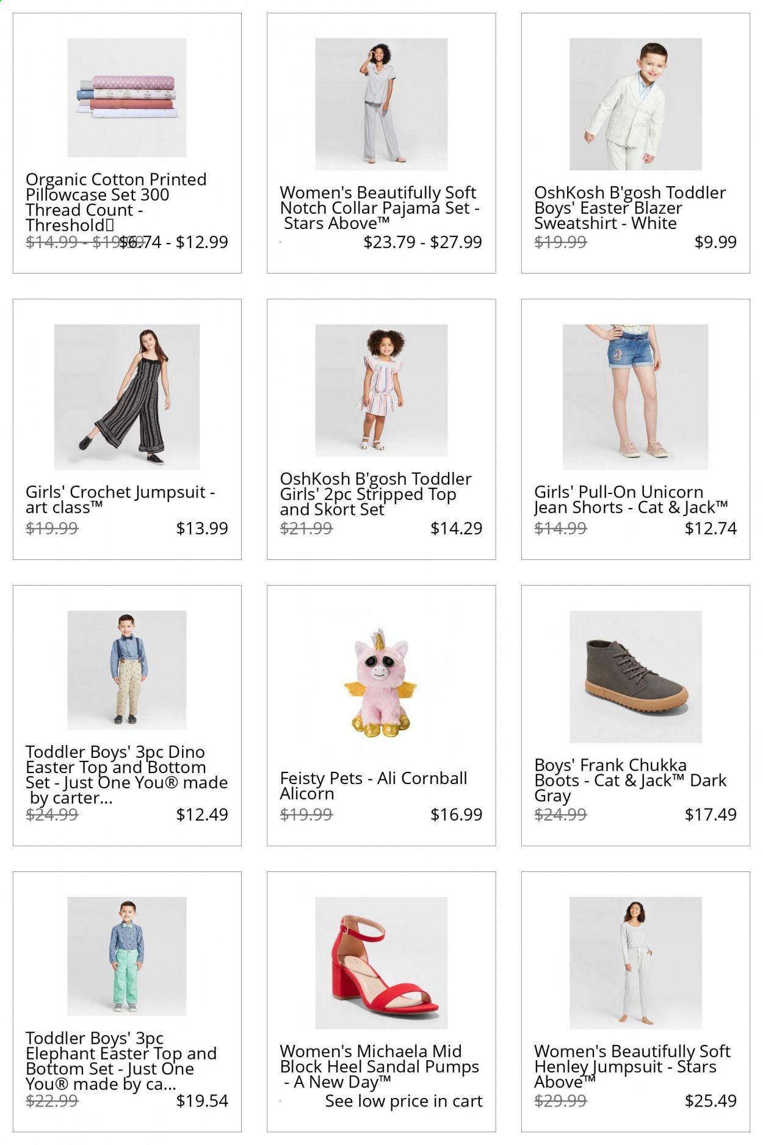763x1145 pixels.
Task: Open Boys' Frank Chukka Boots Dark Gray link
Action: pyautogui.click(x=631, y=780)
